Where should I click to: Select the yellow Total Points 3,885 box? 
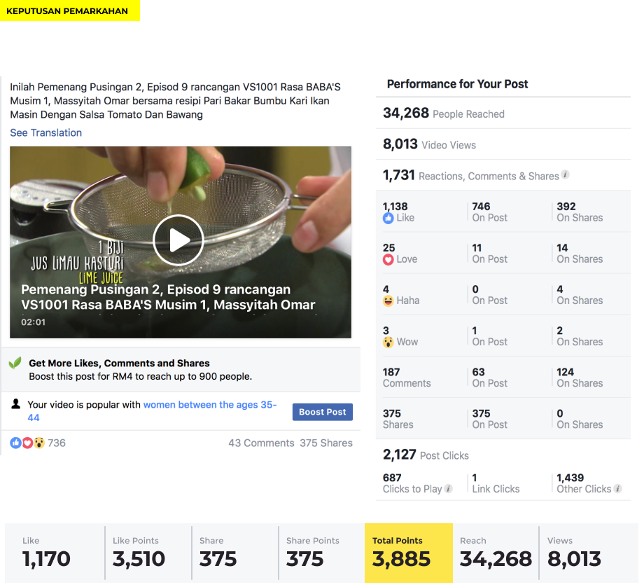[409, 553]
